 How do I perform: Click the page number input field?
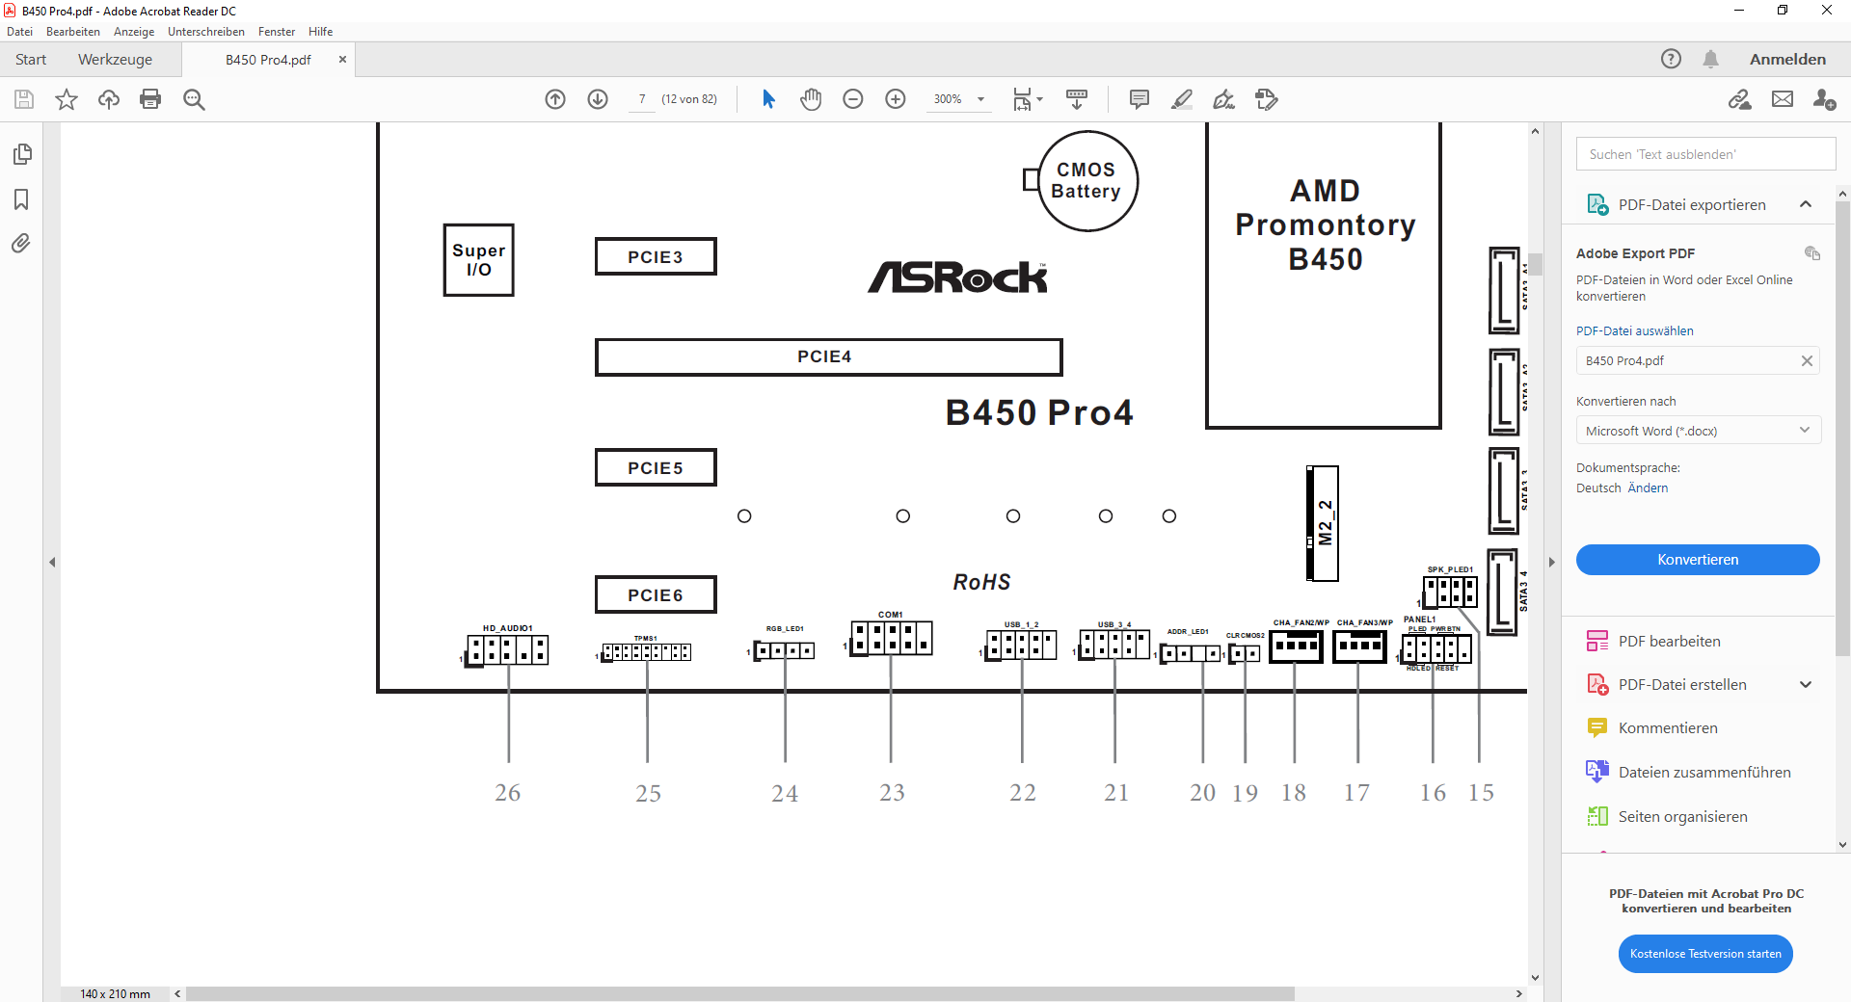click(x=641, y=99)
